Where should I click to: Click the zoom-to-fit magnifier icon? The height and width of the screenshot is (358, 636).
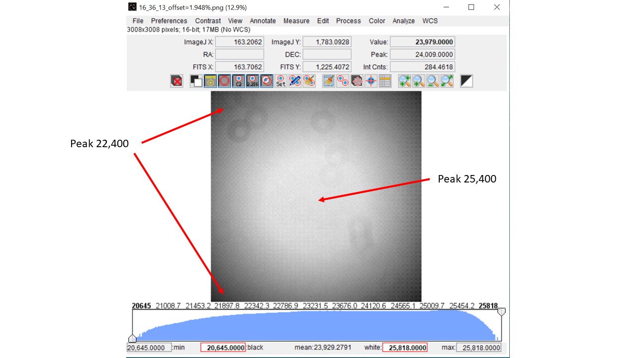tap(447, 81)
